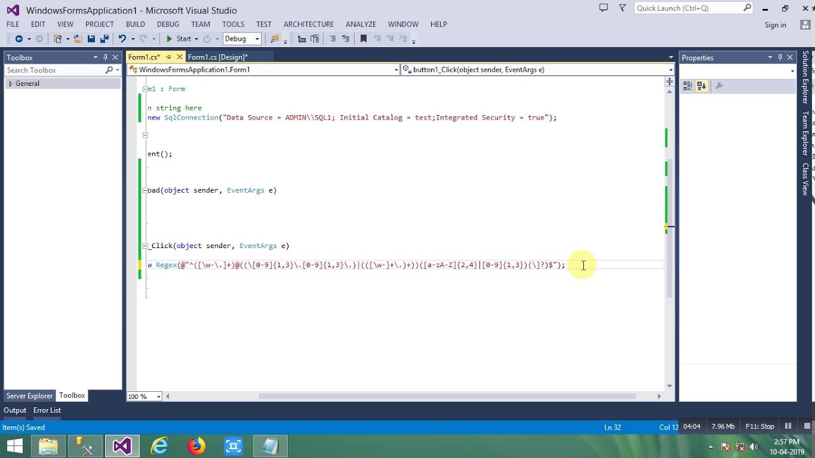Click the account profile picture icon
The image size is (815, 458).
pyautogui.click(x=805, y=24)
